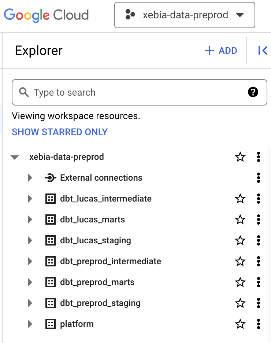Star the xebia-data-preprod project
271x343 pixels.
[240, 157]
